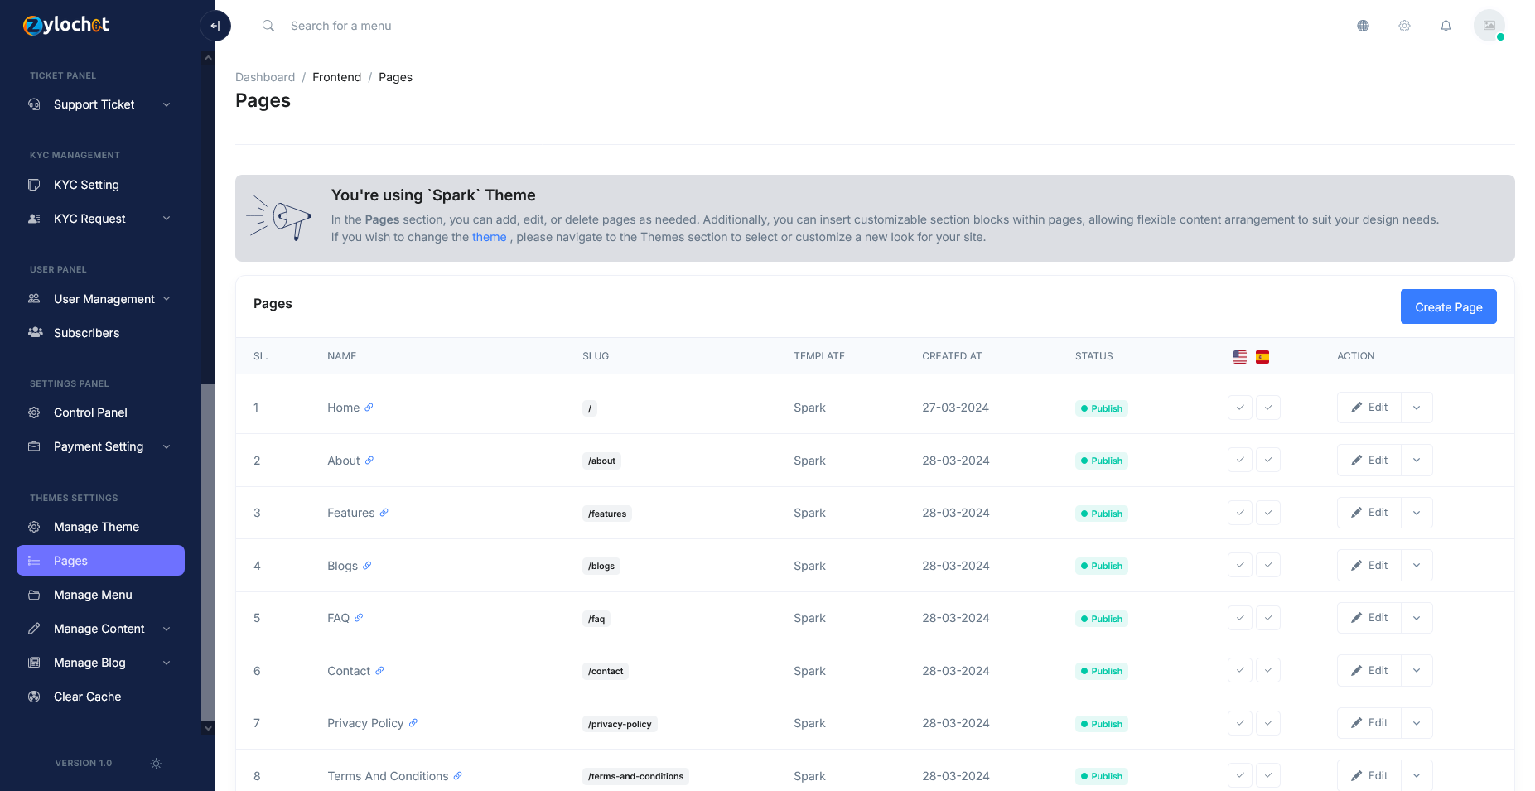Collapse the sidebar with the arrow button

click(215, 26)
